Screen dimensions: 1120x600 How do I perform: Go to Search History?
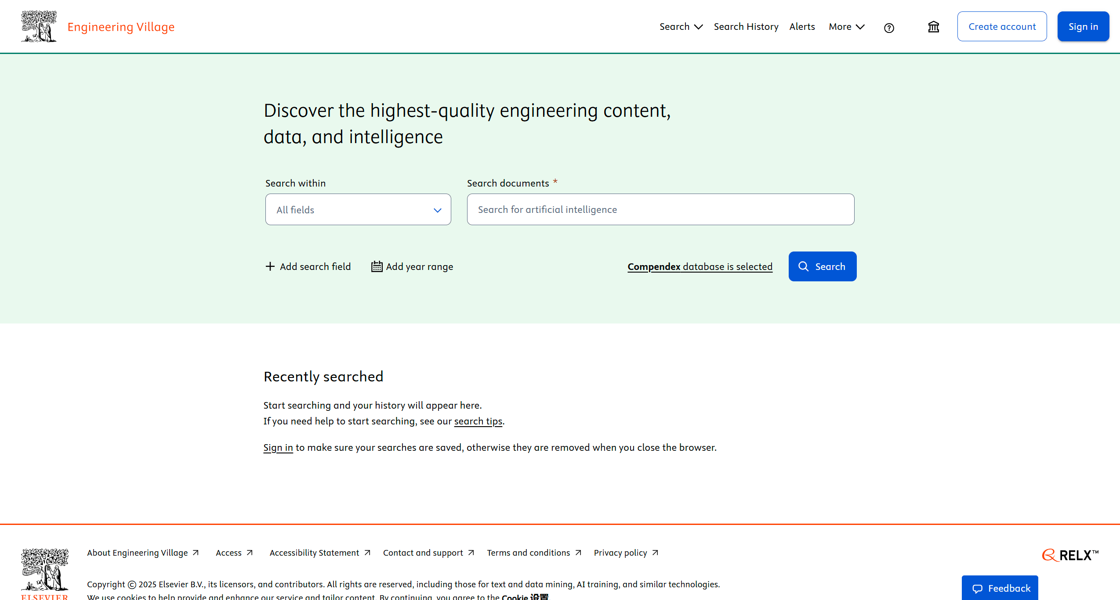746,27
